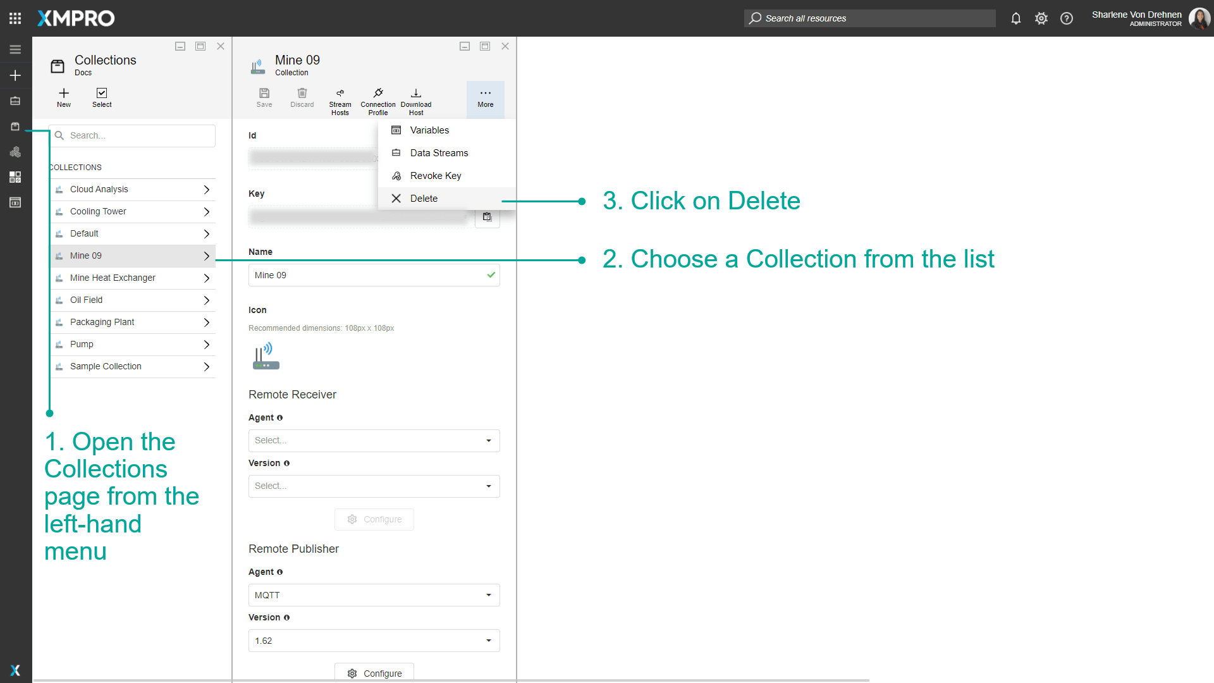Image resolution: width=1214 pixels, height=683 pixels.
Task: Open the Stream Hosts toolbar icon
Action: [x=340, y=94]
